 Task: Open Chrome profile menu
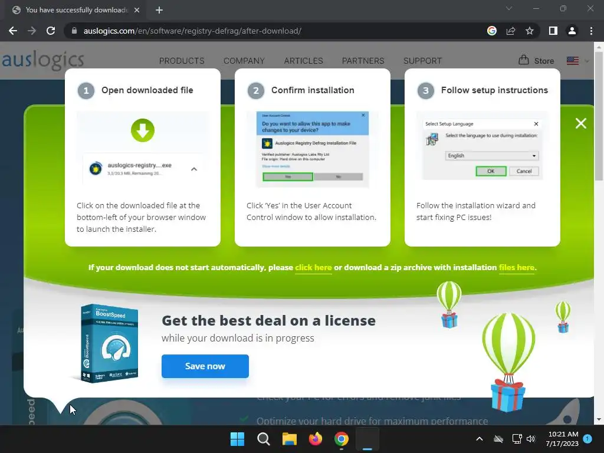[572, 31]
